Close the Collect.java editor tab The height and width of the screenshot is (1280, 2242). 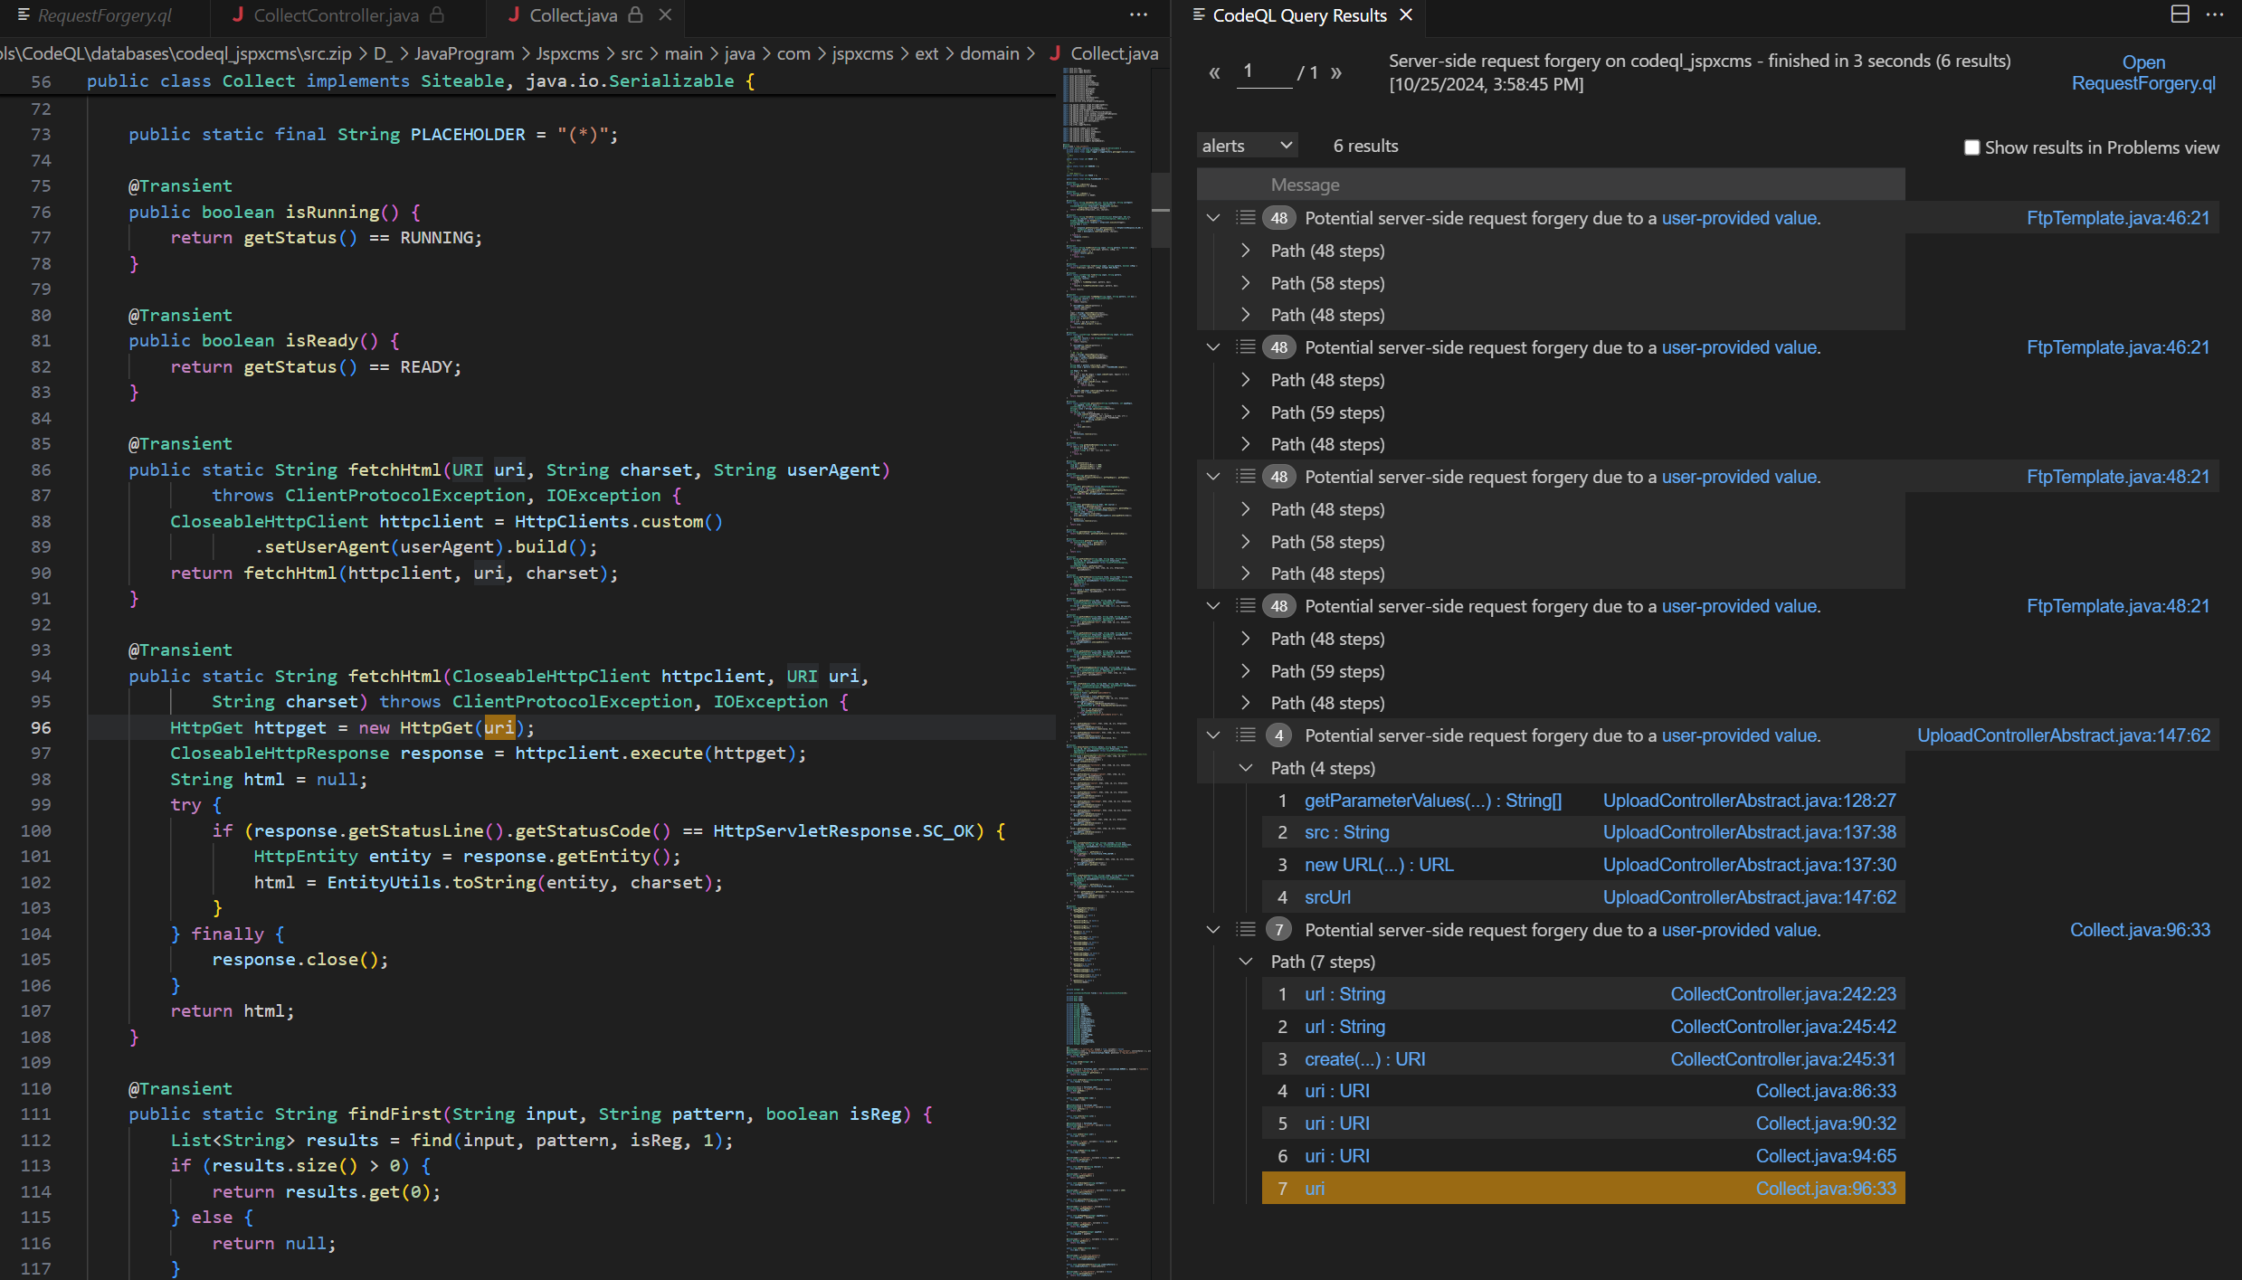coord(665,14)
